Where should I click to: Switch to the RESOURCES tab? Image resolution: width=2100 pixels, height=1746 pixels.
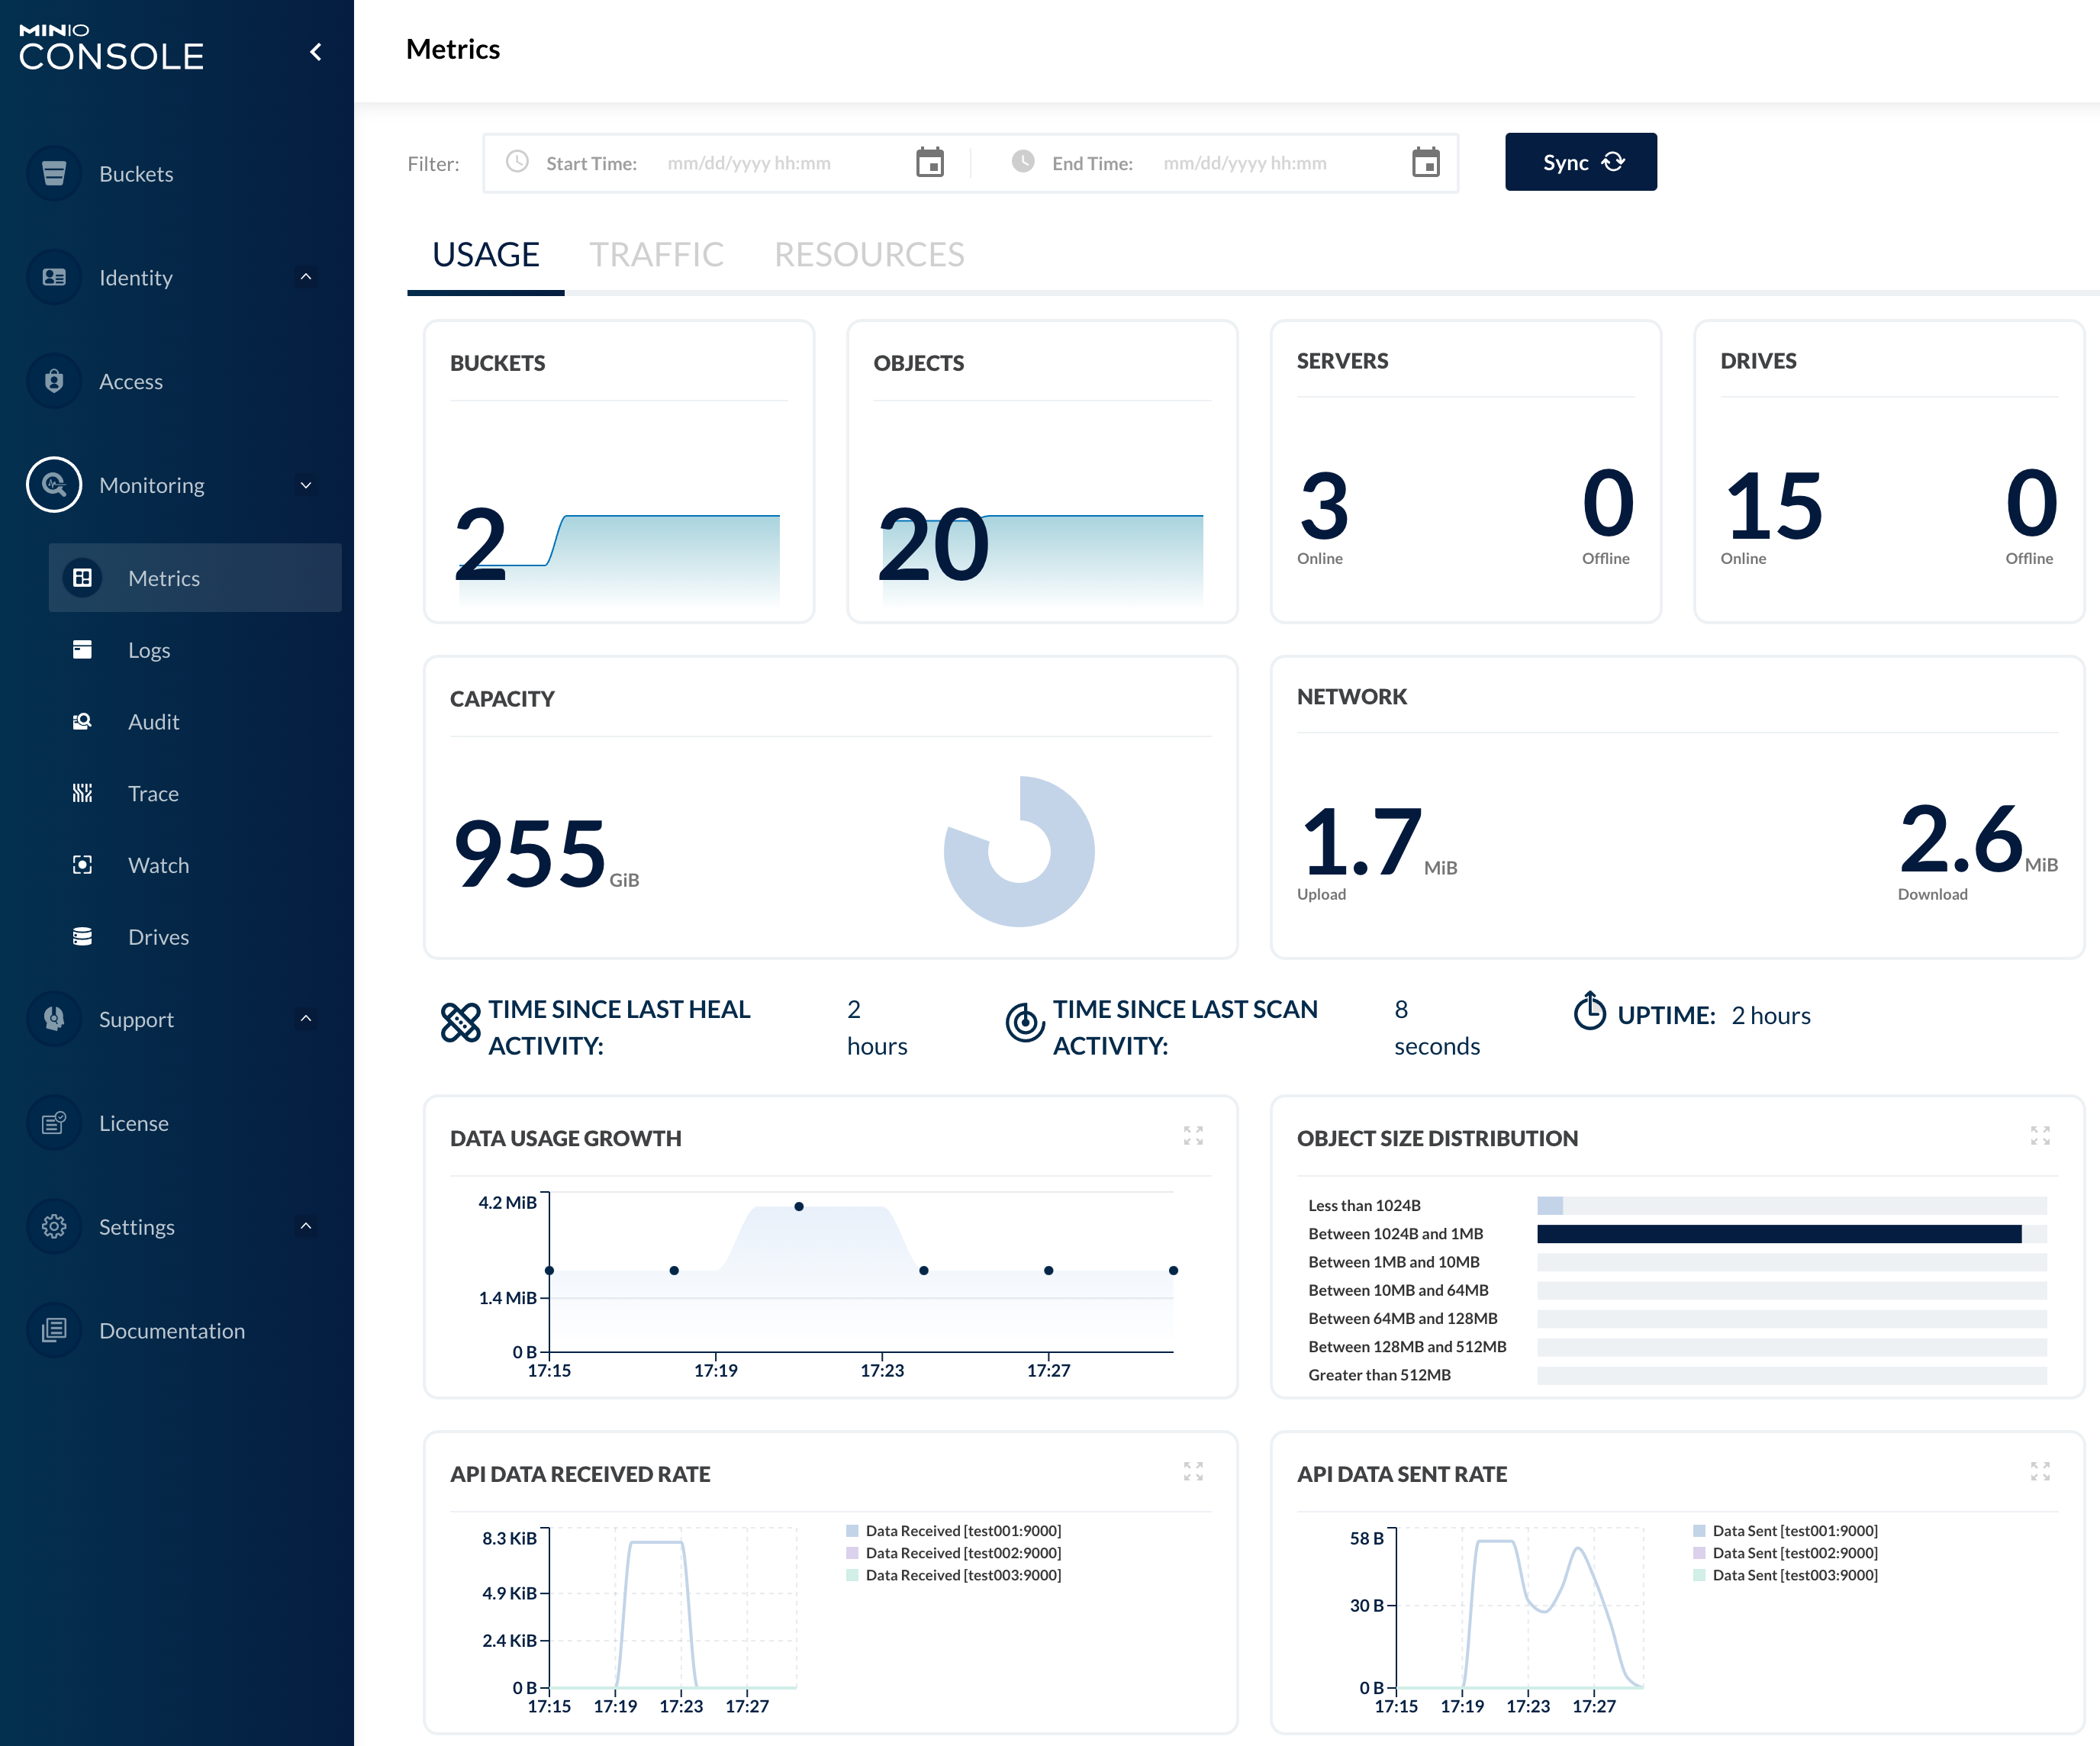coord(869,255)
